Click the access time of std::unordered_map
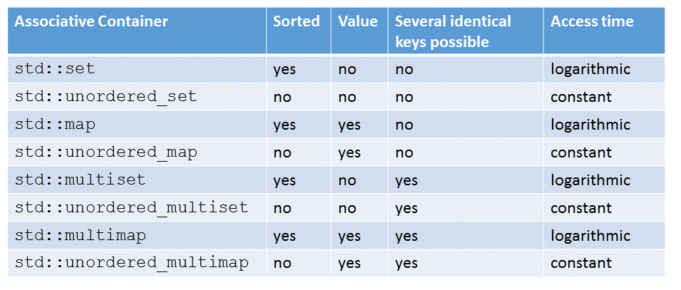Screen dimensions: 681x290 pyautogui.click(x=580, y=152)
